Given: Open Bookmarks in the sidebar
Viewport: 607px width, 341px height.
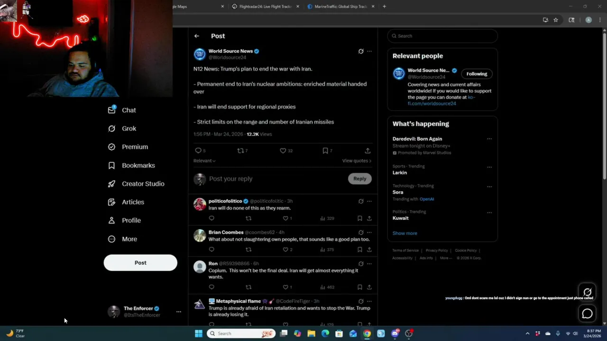Looking at the screenshot, I should coord(131,165).
